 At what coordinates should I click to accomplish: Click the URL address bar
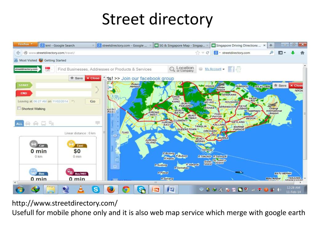point(109,53)
